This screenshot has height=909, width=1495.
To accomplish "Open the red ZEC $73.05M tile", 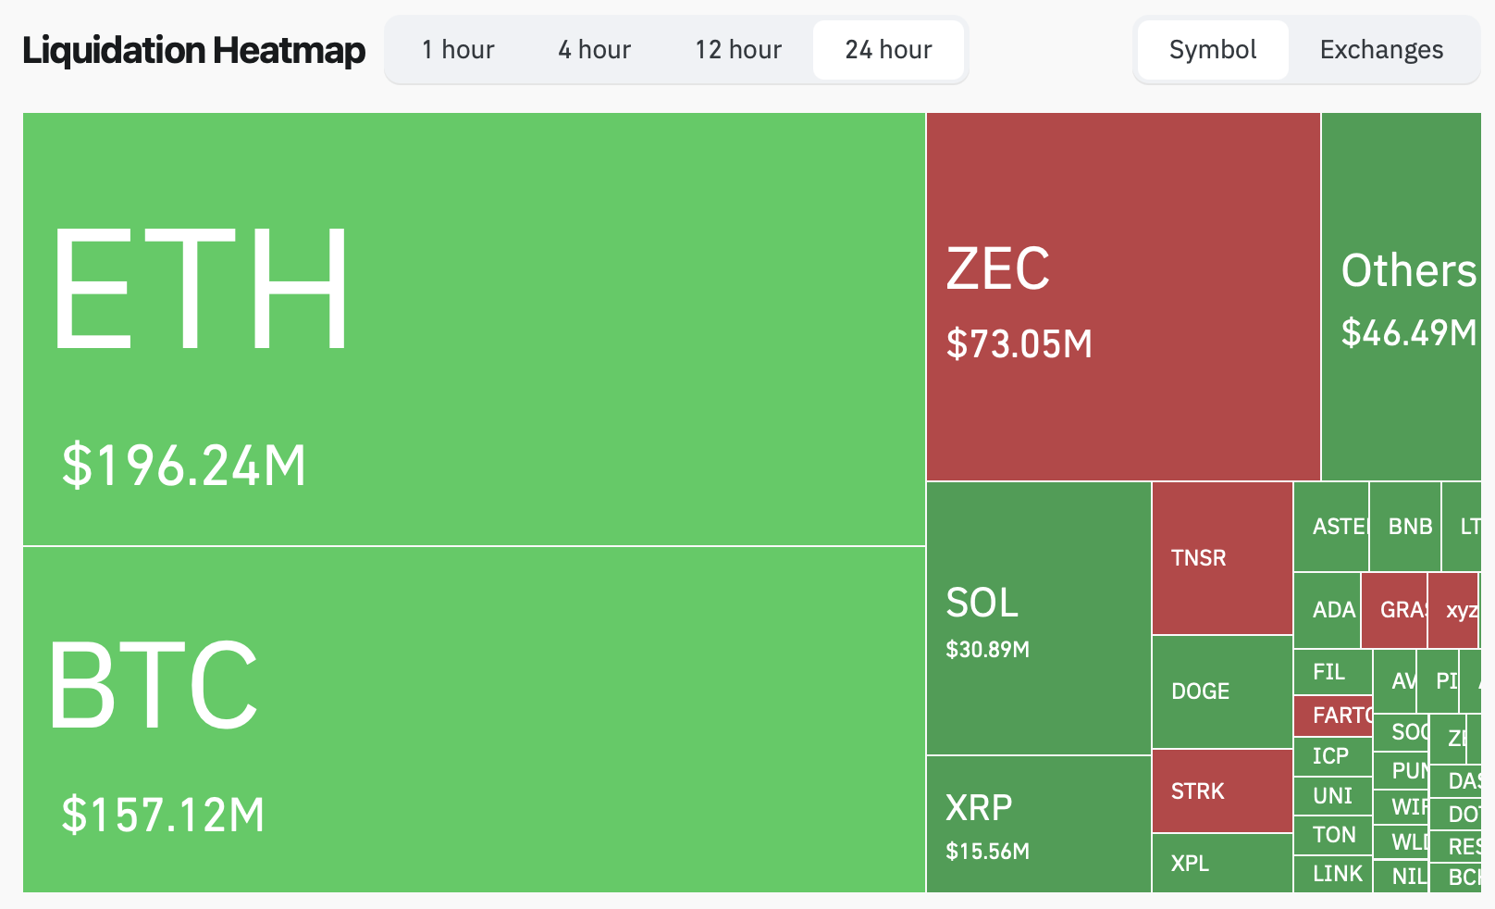I will (x=1123, y=296).
